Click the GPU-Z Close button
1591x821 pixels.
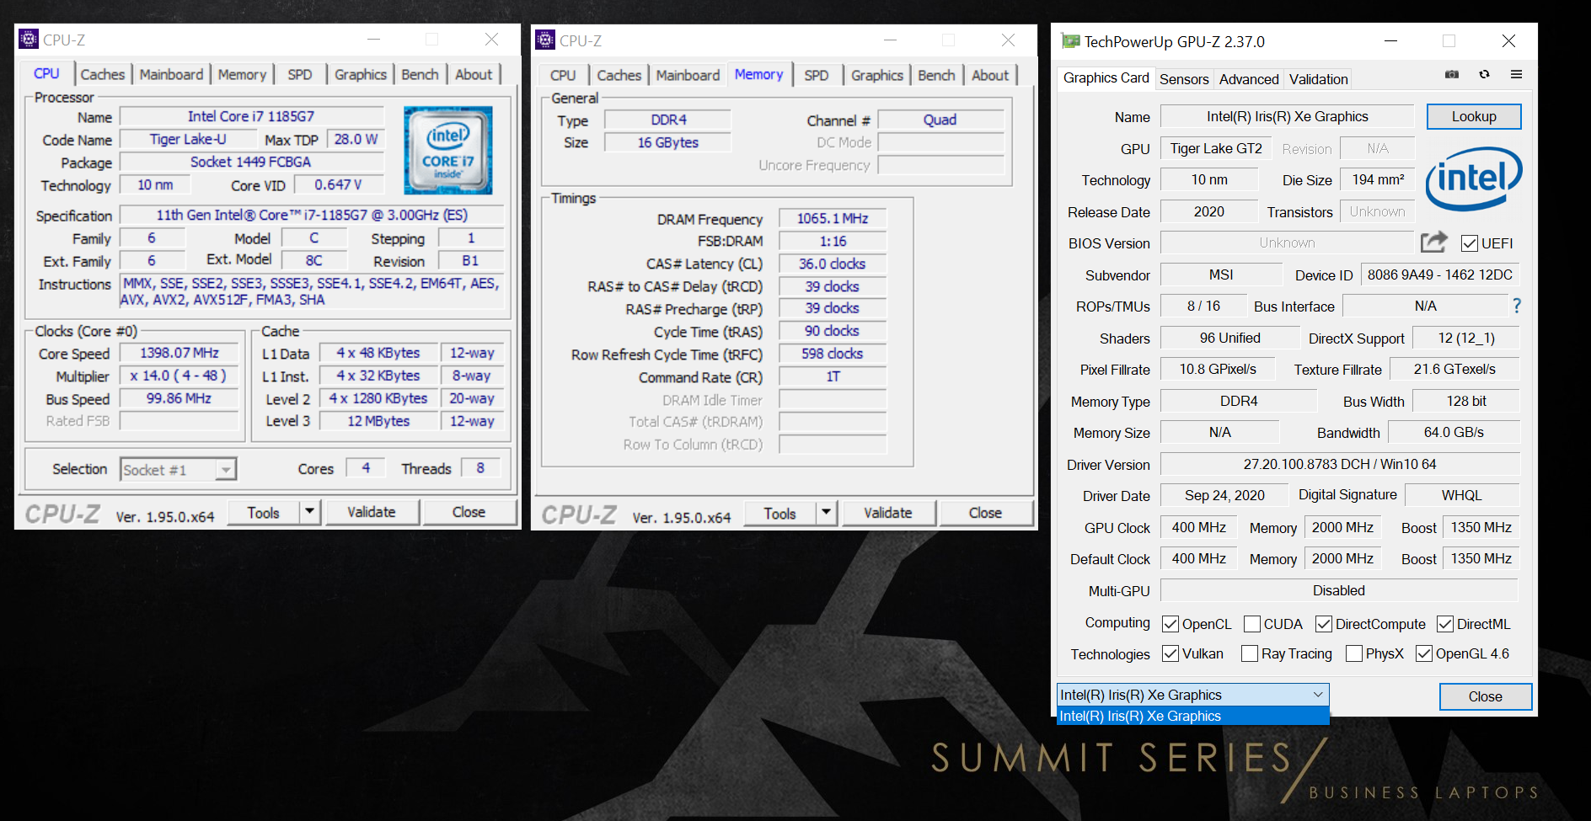point(1485,696)
